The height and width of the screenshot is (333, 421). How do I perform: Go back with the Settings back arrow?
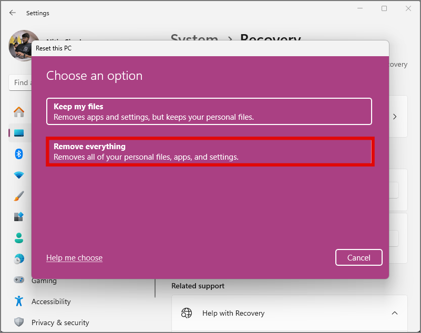pos(12,13)
